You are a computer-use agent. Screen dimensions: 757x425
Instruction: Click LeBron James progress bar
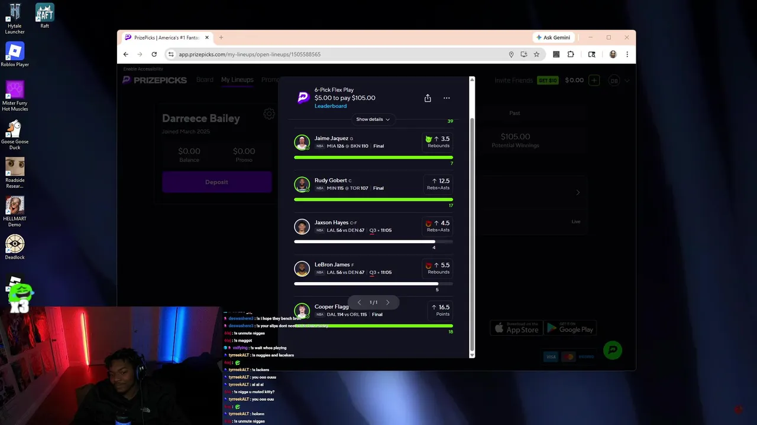[x=373, y=284]
